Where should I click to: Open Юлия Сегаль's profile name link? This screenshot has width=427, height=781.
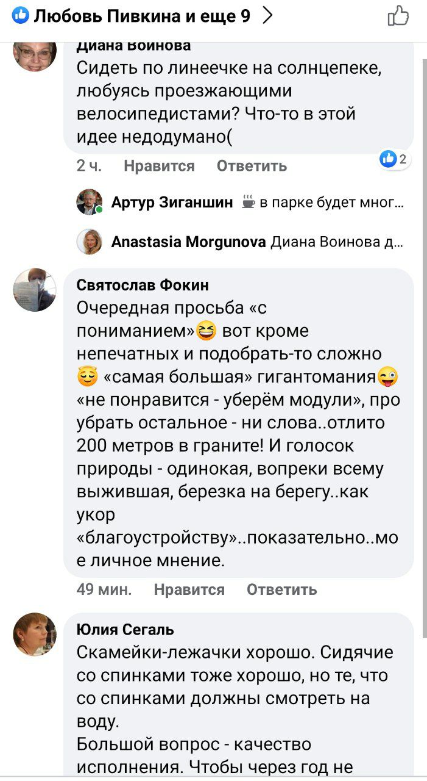coord(125,629)
